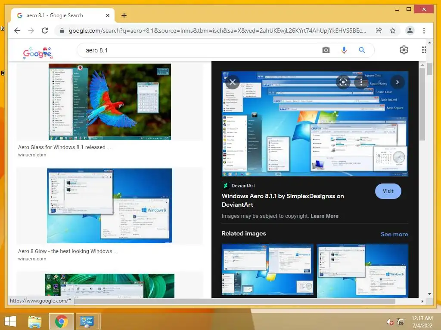This screenshot has height=330, width=441.
Task: Open the Learn More copyright link
Action: [x=324, y=216]
